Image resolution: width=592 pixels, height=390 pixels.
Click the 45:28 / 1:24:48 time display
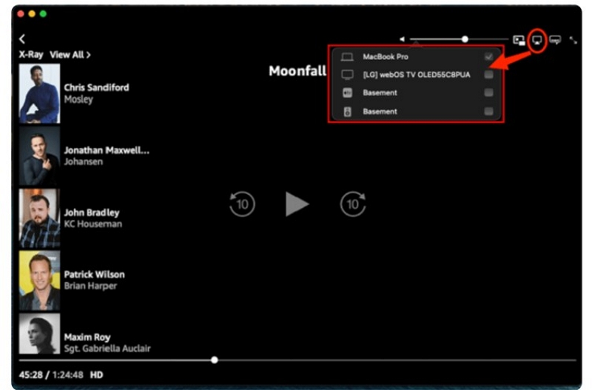click(x=51, y=375)
